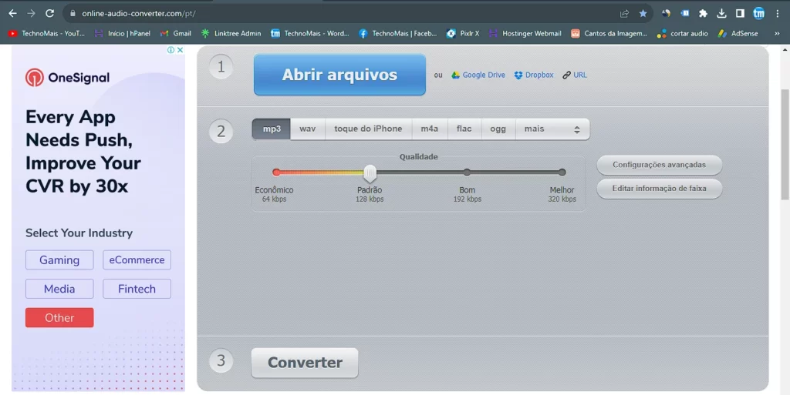
Task: Reload the current page
Action: click(49, 14)
